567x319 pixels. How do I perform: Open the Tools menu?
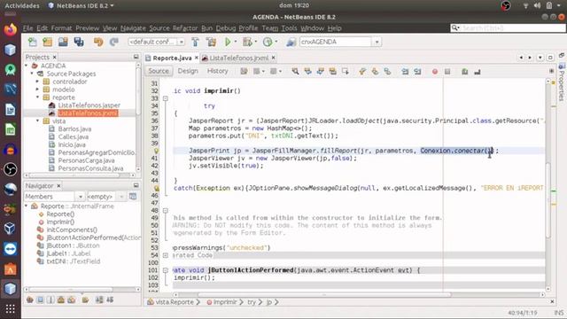[x=289, y=28]
